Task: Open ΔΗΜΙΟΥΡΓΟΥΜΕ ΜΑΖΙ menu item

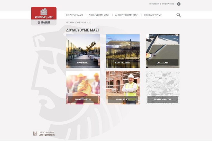Action: click(127, 15)
